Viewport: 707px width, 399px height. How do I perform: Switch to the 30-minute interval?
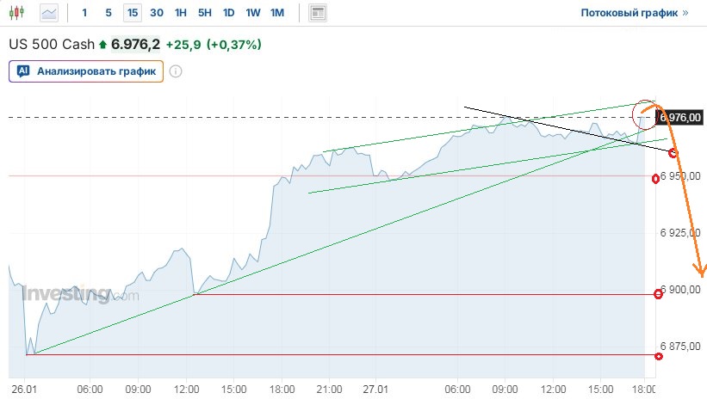point(156,13)
